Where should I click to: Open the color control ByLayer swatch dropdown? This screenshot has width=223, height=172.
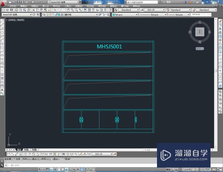125,15
